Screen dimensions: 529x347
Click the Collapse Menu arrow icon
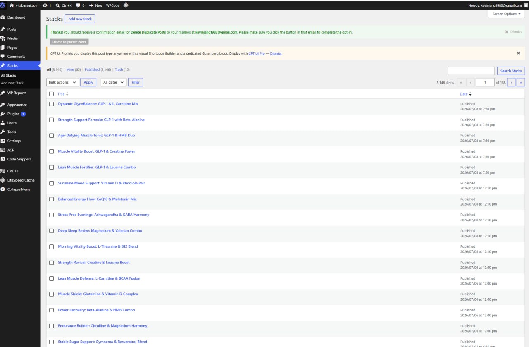(3, 189)
